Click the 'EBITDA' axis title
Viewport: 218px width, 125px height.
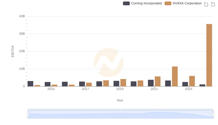click(13, 51)
